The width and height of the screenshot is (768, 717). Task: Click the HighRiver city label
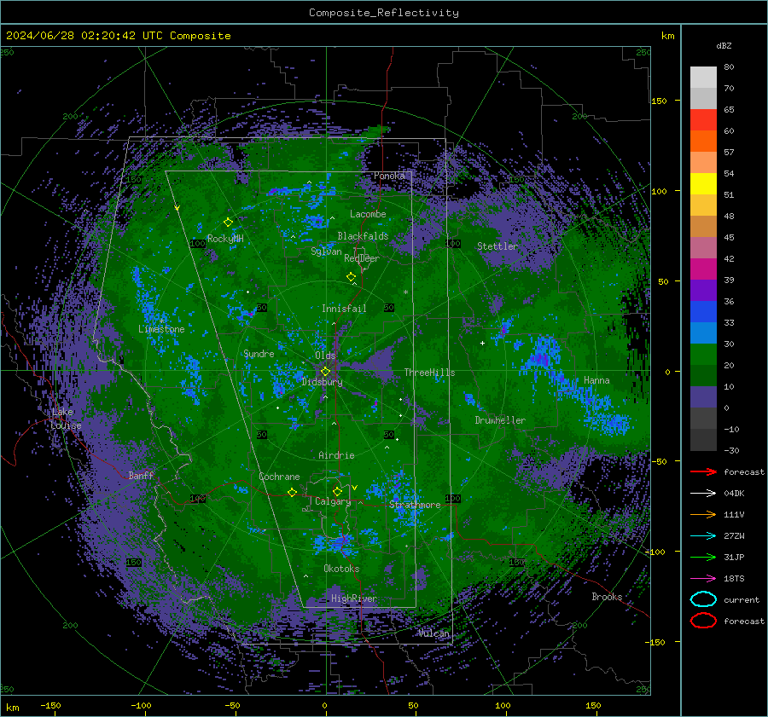[x=354, y=598]
